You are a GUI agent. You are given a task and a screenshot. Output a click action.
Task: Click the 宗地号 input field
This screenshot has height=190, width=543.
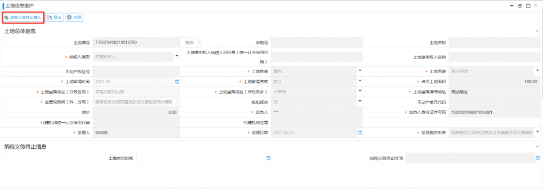317,43
